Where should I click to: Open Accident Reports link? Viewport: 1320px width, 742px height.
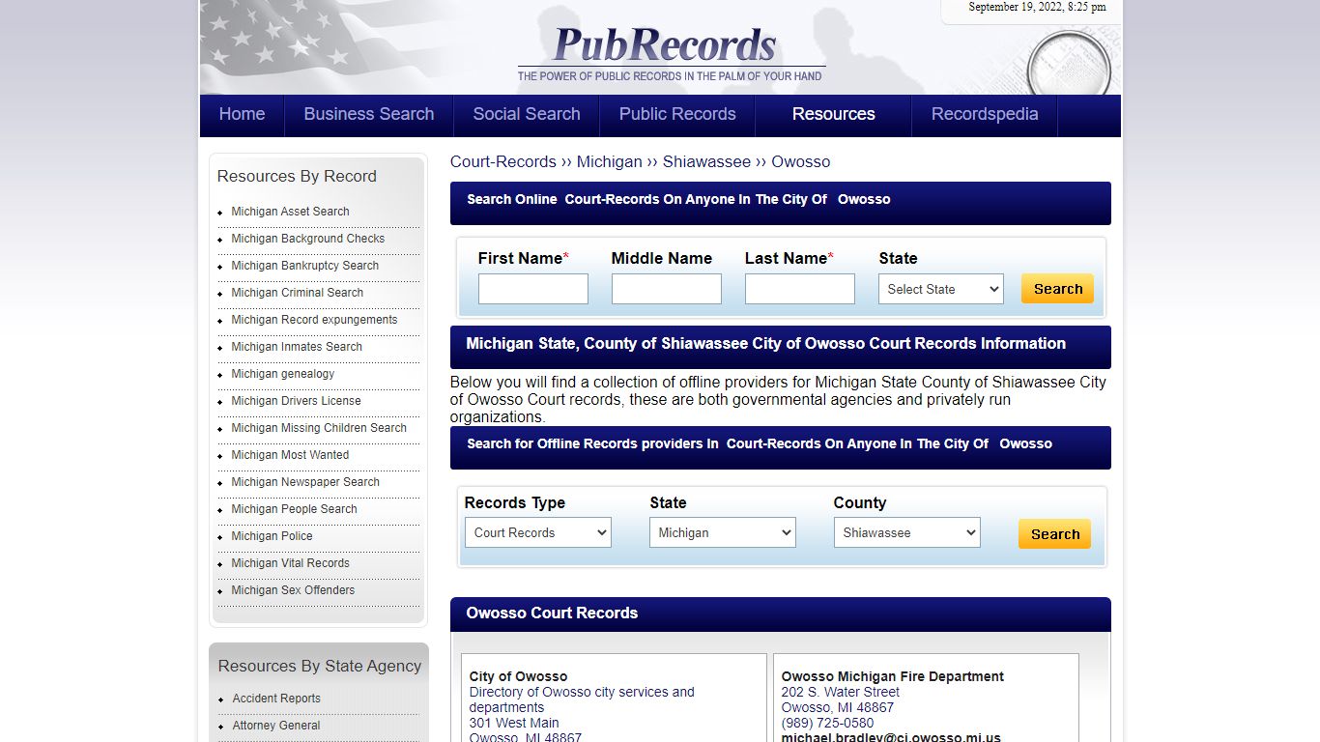pos(276,699)
